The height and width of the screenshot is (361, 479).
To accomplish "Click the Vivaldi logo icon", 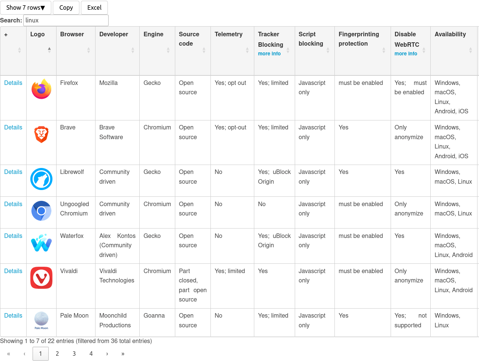I will pos(41,278).
